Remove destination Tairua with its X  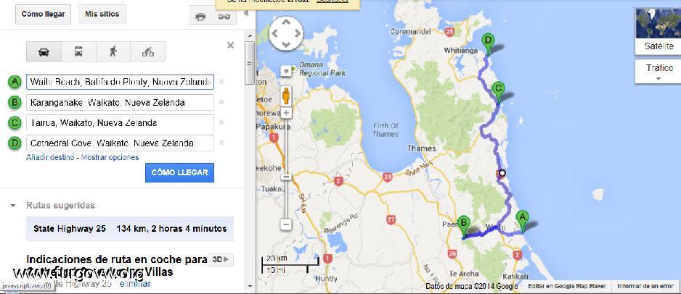pyautogui.click(x=221, y=122)
